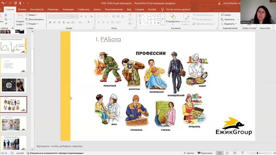This screenshot has height=155, width=276.
Task: Expand the shapes gallery more arrow
Action: click(x=163, y=19)
